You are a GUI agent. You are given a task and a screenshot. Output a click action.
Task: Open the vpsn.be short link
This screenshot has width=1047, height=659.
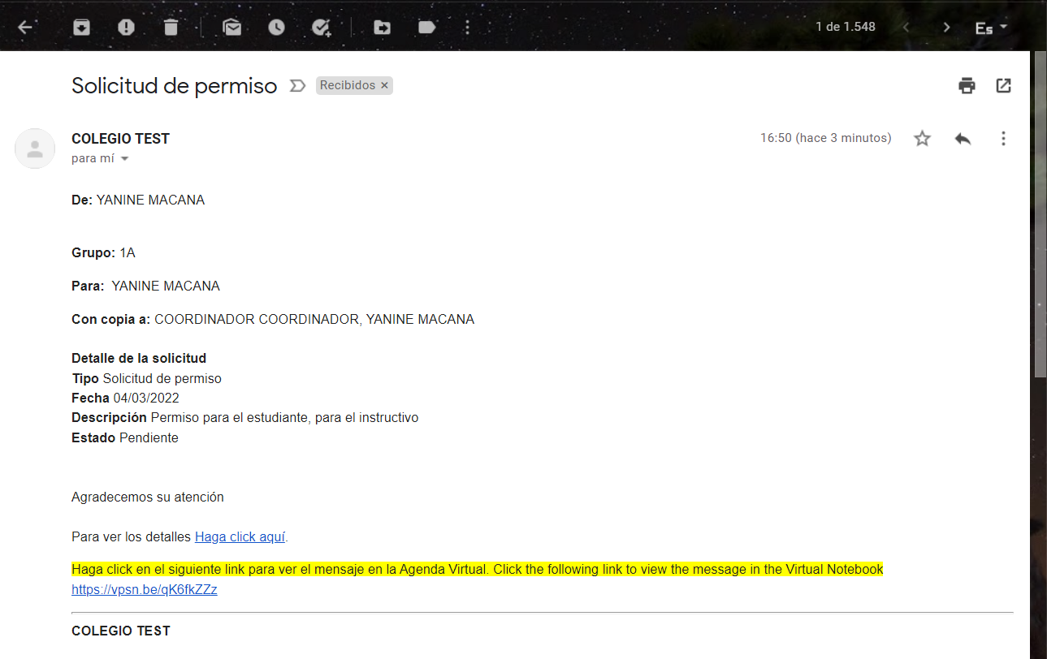pos(145,589)
